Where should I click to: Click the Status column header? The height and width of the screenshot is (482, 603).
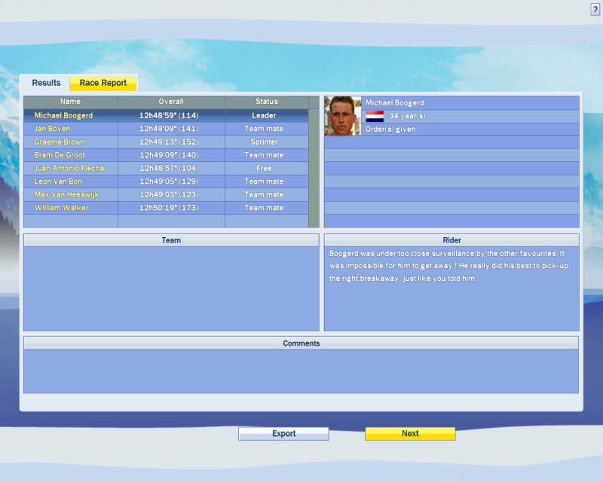(x=266, y=102)
